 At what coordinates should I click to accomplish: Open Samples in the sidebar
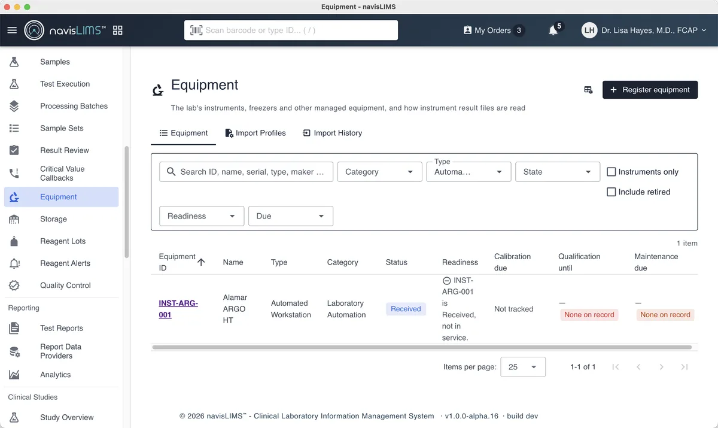tap(61, 62)
